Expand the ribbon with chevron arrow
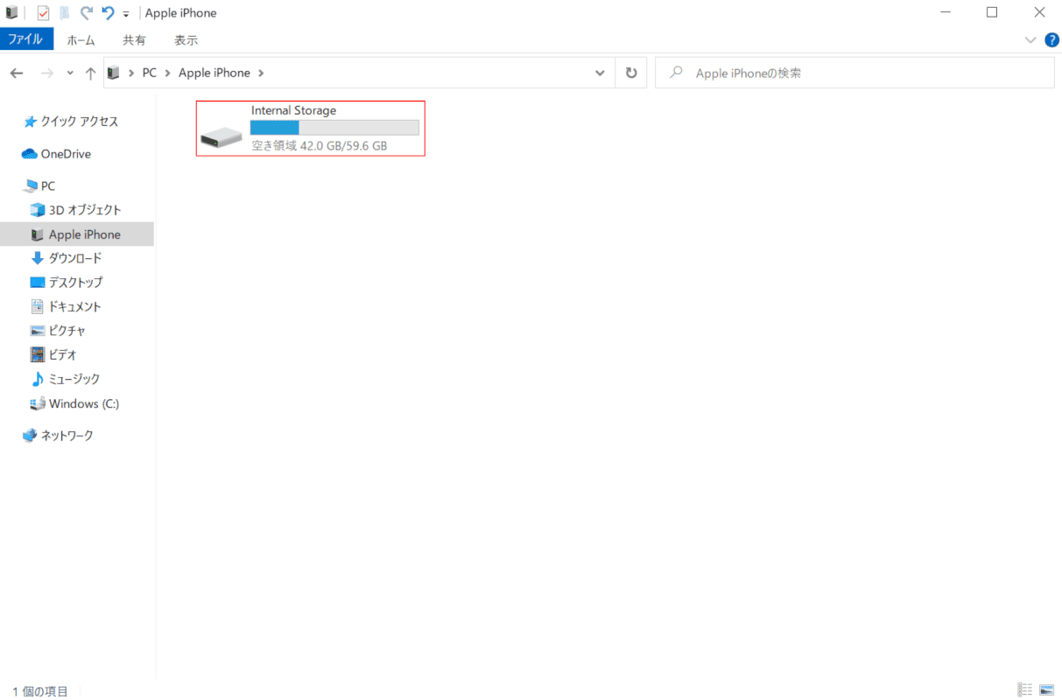The image size is (1062, 700). coord(1030,40)
